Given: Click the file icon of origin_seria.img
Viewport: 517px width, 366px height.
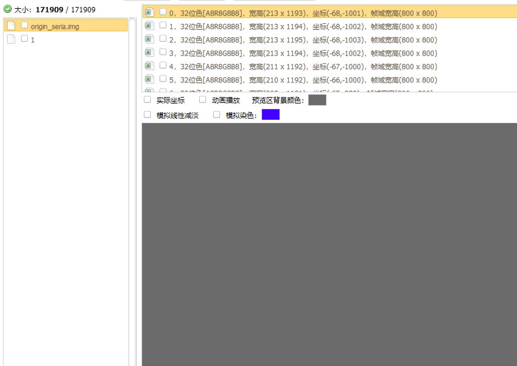Looking at the screenshot, I should click(x=11, y=26).
